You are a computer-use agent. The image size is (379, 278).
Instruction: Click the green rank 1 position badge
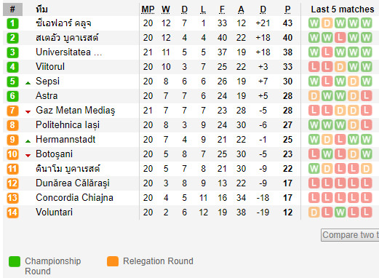pyautogui.click(x=12, y=23)
